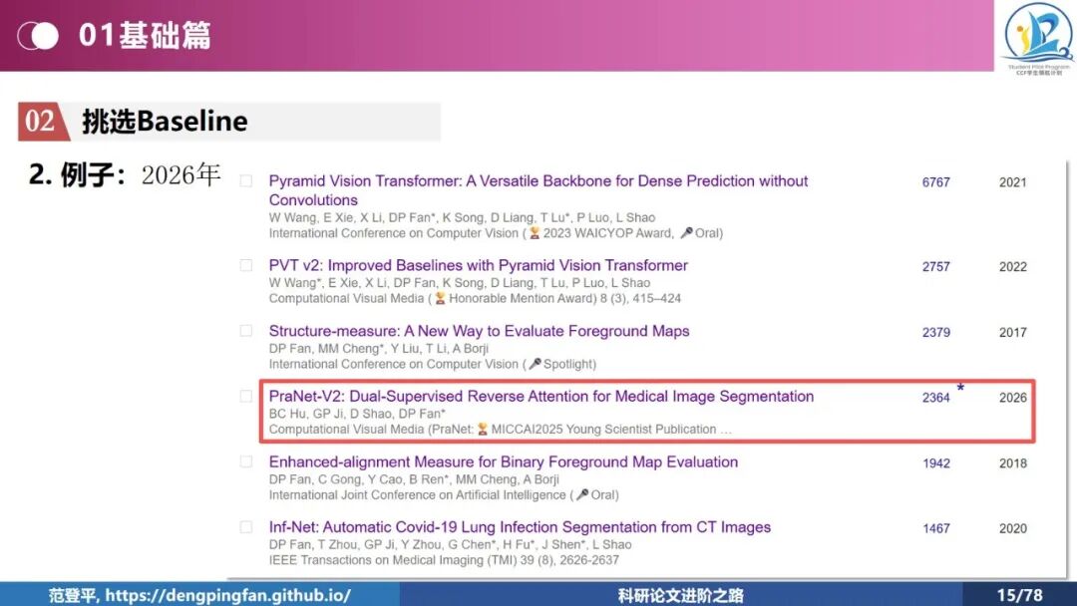
Task: Click the 15/78 slide page counter
Action: click(x=1019, y=595)
